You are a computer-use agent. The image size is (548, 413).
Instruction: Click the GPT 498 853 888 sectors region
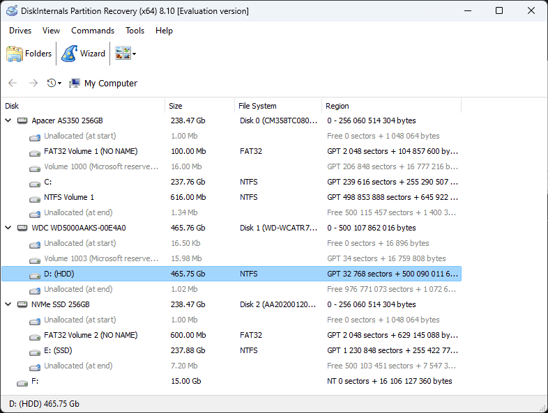[x=393, y=197]
